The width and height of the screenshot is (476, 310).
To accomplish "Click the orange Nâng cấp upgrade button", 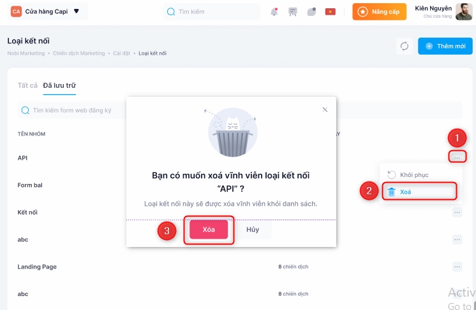I will pyautogui.click(x=380, y=11).
